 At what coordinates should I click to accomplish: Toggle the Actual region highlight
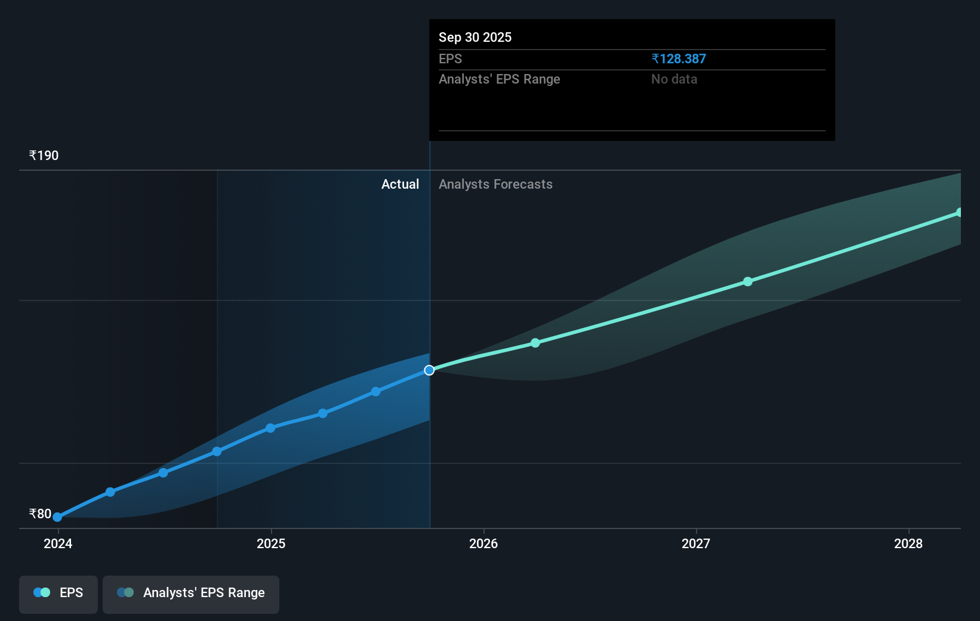(x=400, y=184)
